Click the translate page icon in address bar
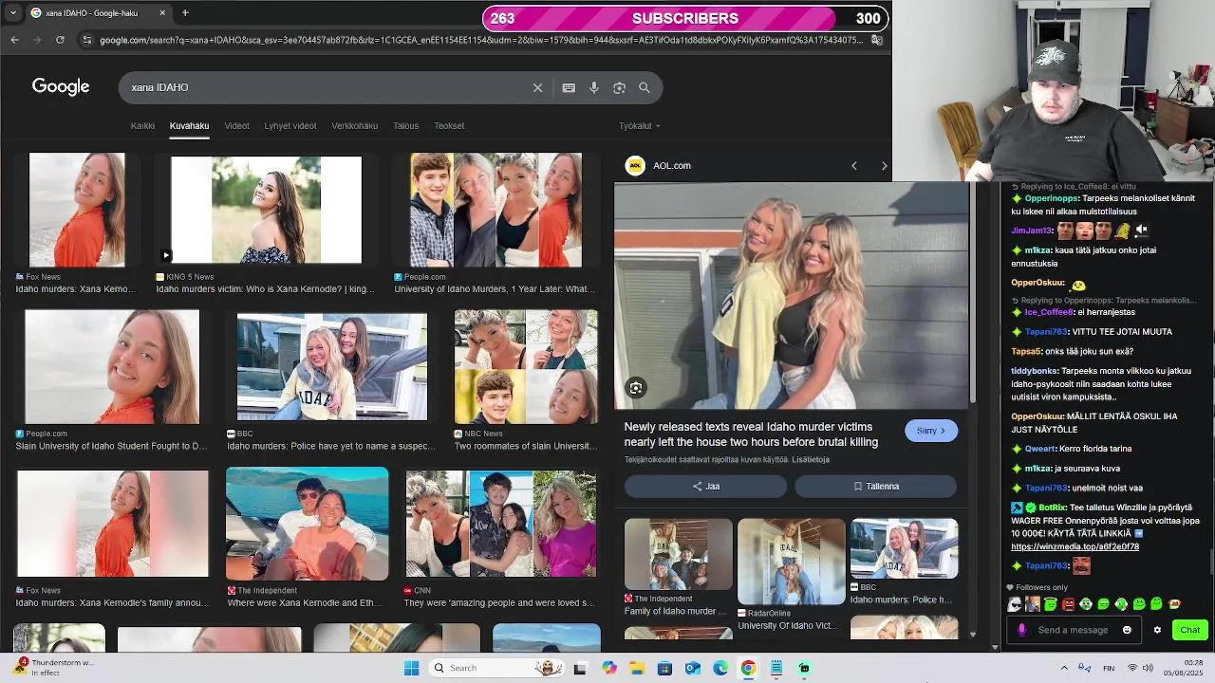This screenshot has width=1215, height=683. [x=876, y=40]
